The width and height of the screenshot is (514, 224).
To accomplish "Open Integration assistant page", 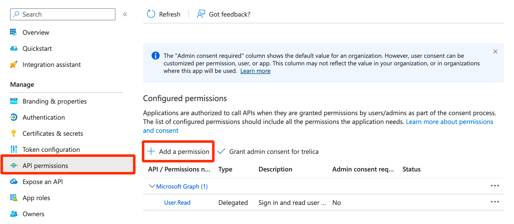I will [x=52, y=65].
